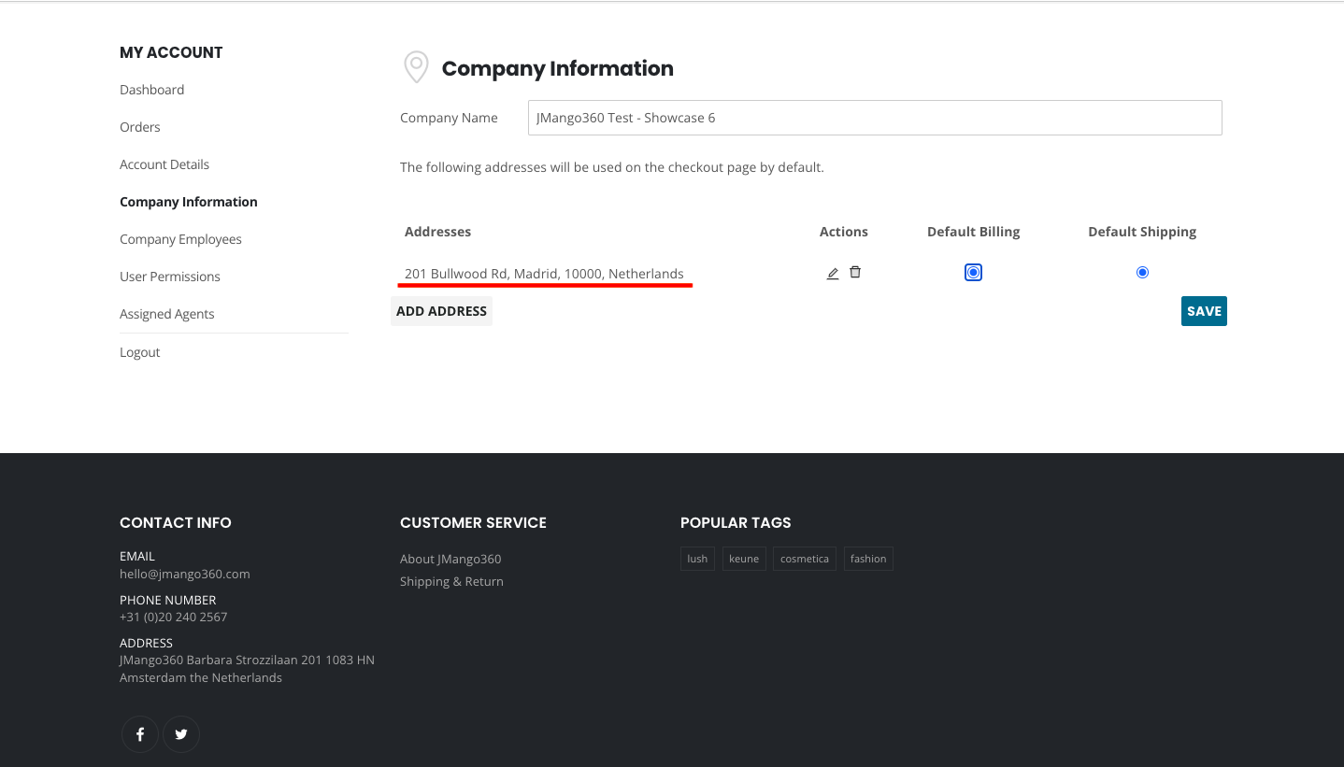
Task: Click the location pin icon
Action: click(x=416, y=67)
